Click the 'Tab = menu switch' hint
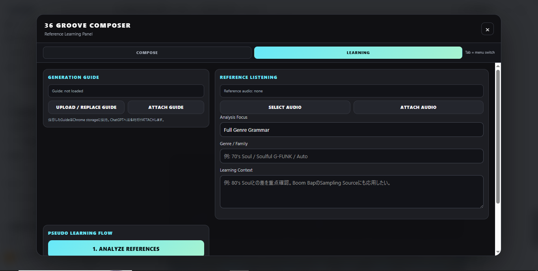Viewport: 538px width, 271px height. coord(480,52)
